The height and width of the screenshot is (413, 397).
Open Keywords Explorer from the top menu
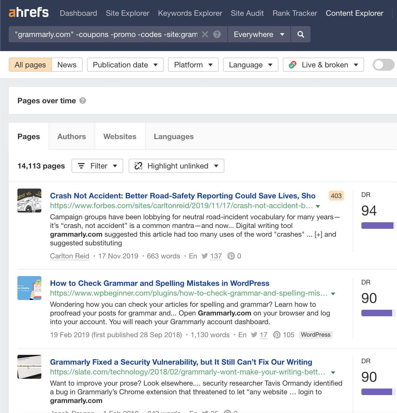(x=190, y=13)
